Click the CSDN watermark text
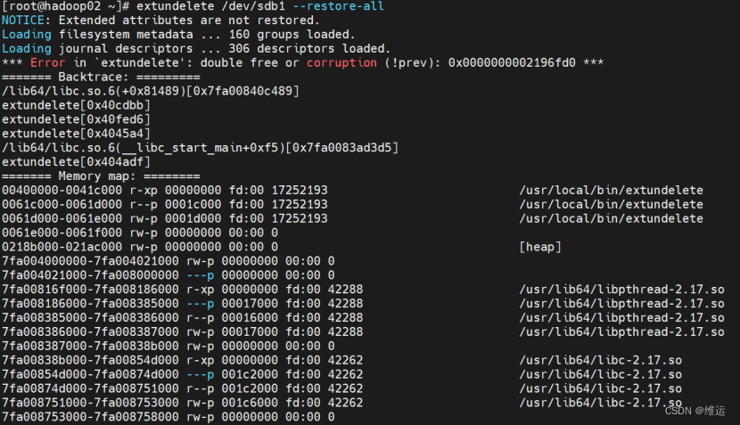Viewport: 740px width, 425px height. point(695,411)
